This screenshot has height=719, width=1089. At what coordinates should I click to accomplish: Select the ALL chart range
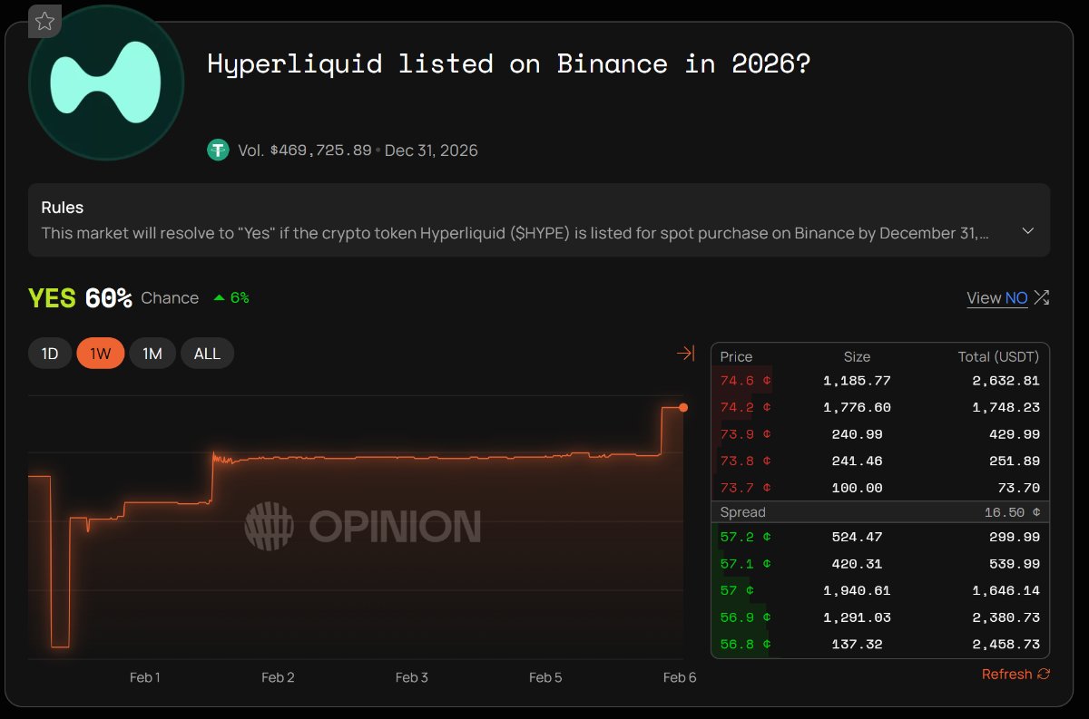[x=207, y=354]
